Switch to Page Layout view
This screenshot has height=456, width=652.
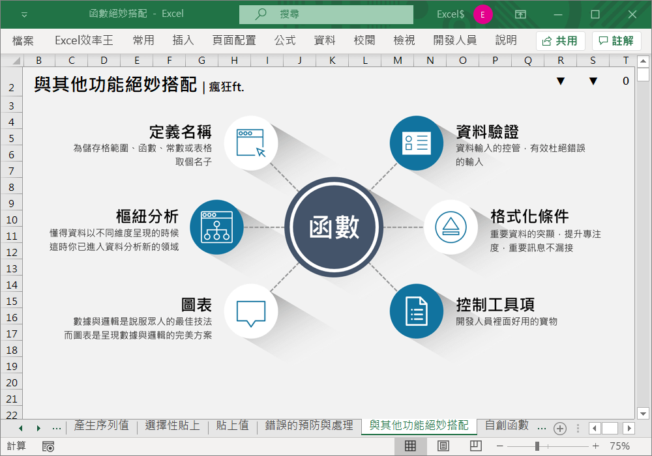point(443,446)
